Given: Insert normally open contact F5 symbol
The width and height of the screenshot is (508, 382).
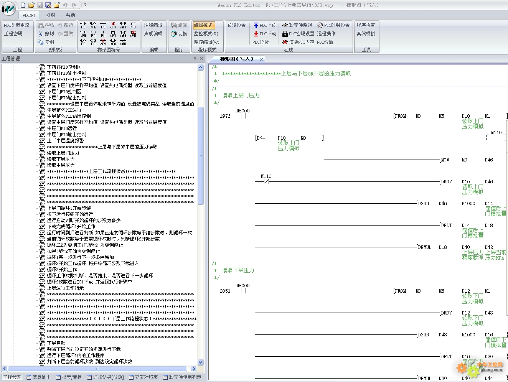Looking at the screenshot, I should pos(83,25).
